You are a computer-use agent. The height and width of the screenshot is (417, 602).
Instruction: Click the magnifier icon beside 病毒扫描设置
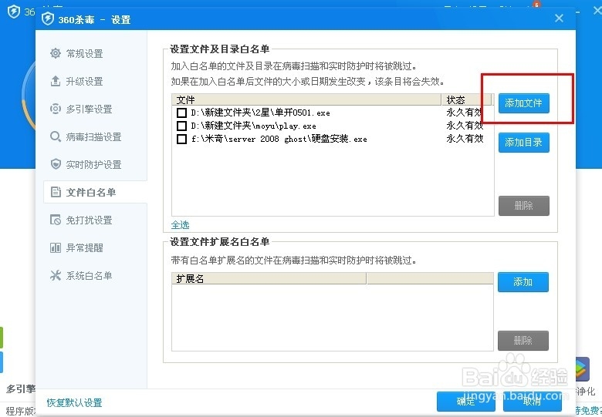pyautogui.click(x=56, y=136)
